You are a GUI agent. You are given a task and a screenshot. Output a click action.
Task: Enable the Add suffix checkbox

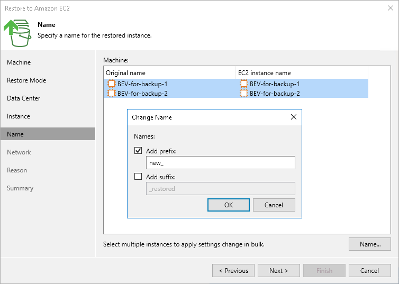pos(139,177)
